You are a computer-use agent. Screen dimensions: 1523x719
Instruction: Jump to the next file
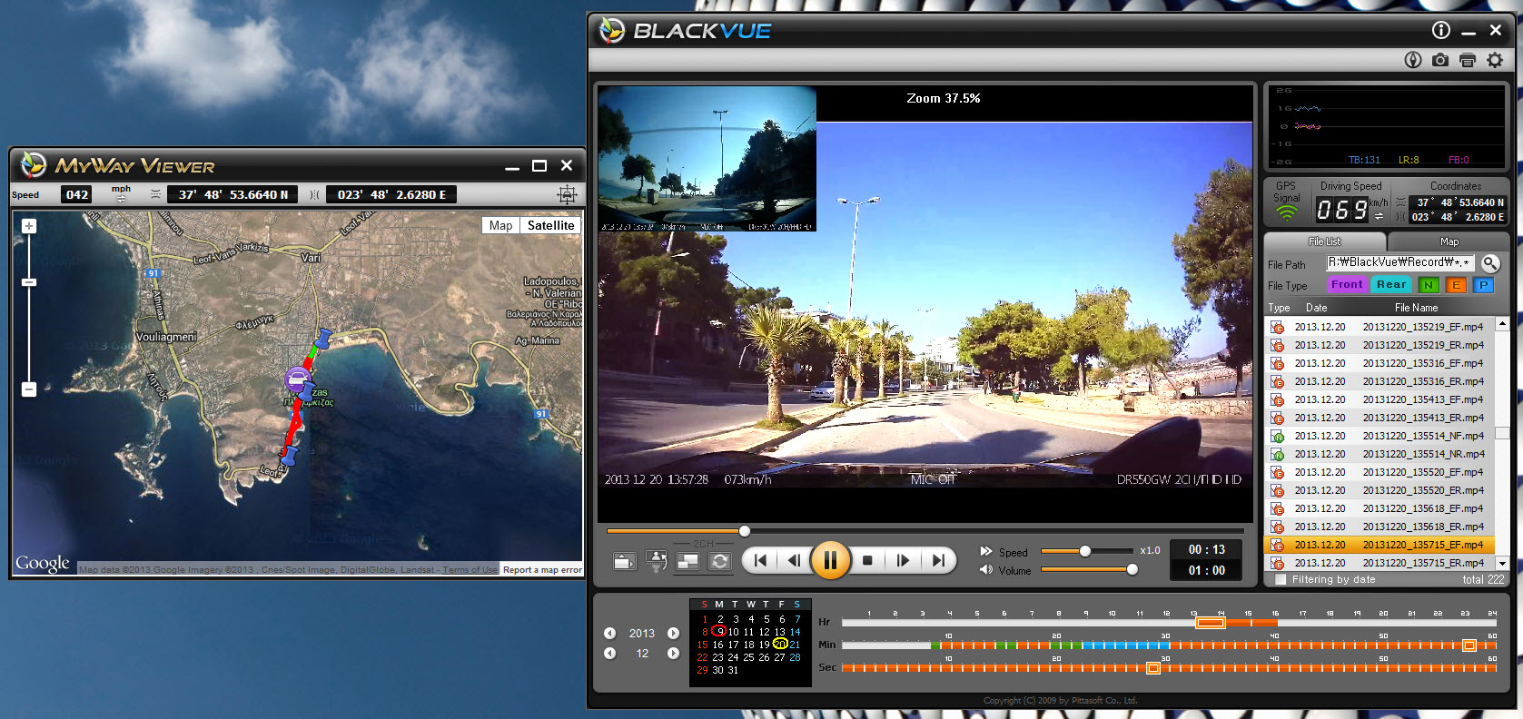pos(938,560)
